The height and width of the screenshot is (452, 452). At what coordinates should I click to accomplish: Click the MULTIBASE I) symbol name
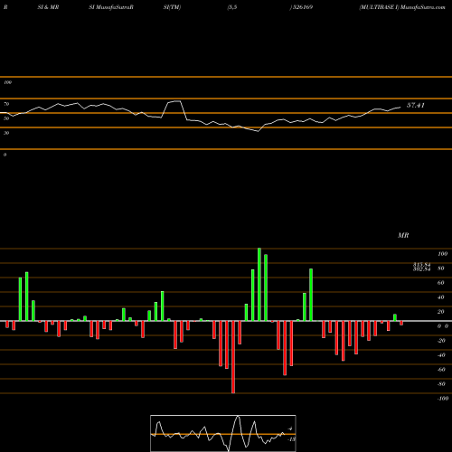click(379, 7)
